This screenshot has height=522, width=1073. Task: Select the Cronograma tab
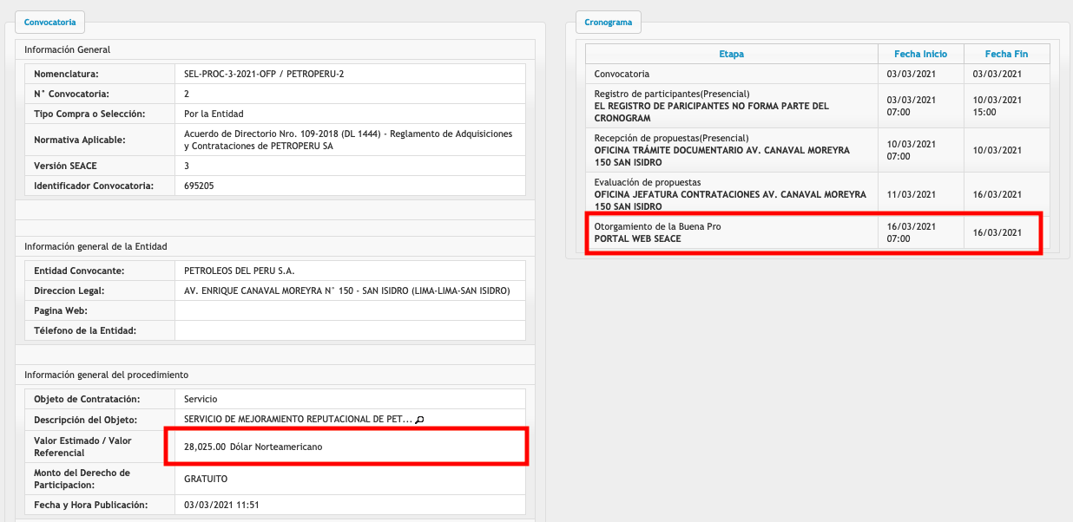(608, 22)
